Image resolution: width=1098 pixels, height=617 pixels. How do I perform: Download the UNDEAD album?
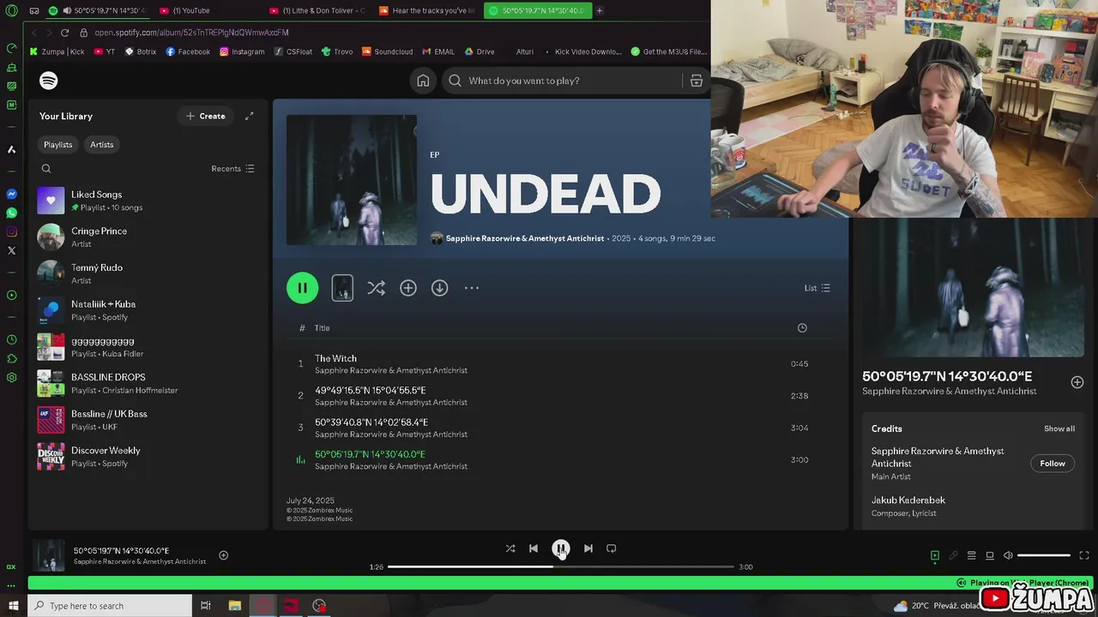(439, 288)
